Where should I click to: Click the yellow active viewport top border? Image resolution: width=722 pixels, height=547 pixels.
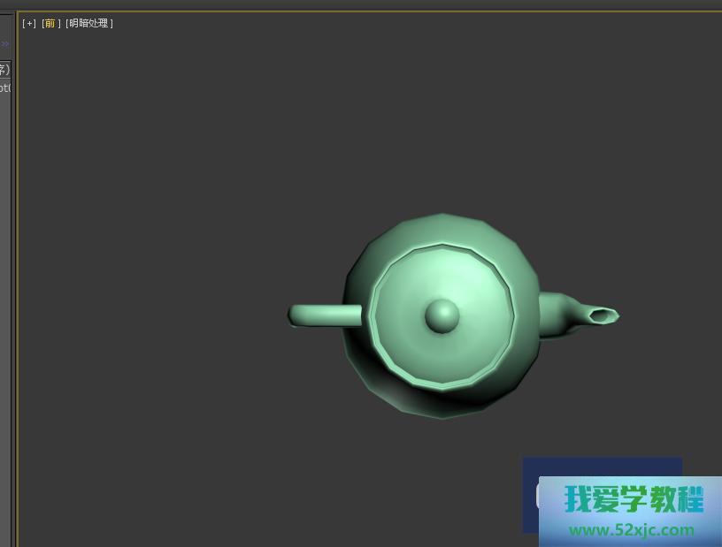click(354, 11)
